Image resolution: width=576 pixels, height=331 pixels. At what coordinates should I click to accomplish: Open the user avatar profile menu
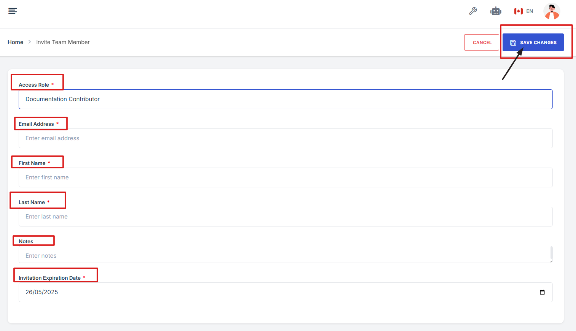click(552, 11)
